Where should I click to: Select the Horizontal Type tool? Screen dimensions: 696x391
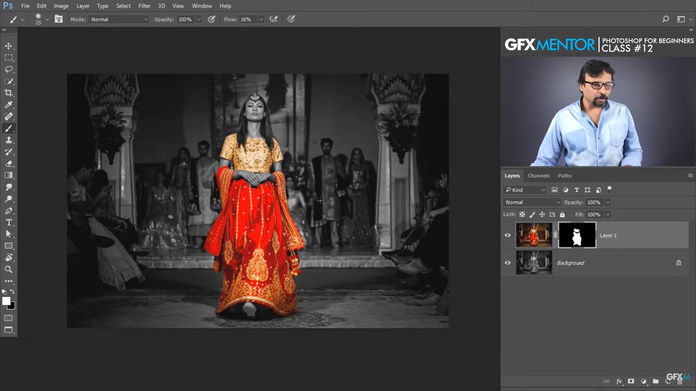9,222
